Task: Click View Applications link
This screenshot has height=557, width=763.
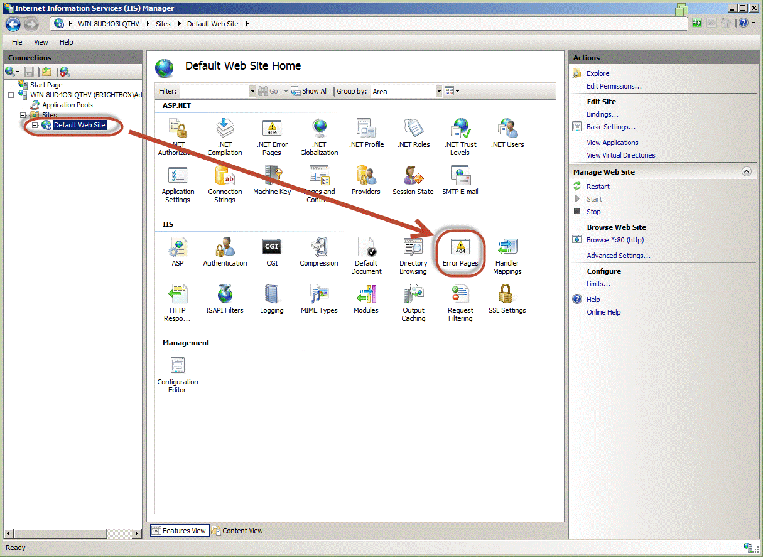Action: tap(612, 143)
